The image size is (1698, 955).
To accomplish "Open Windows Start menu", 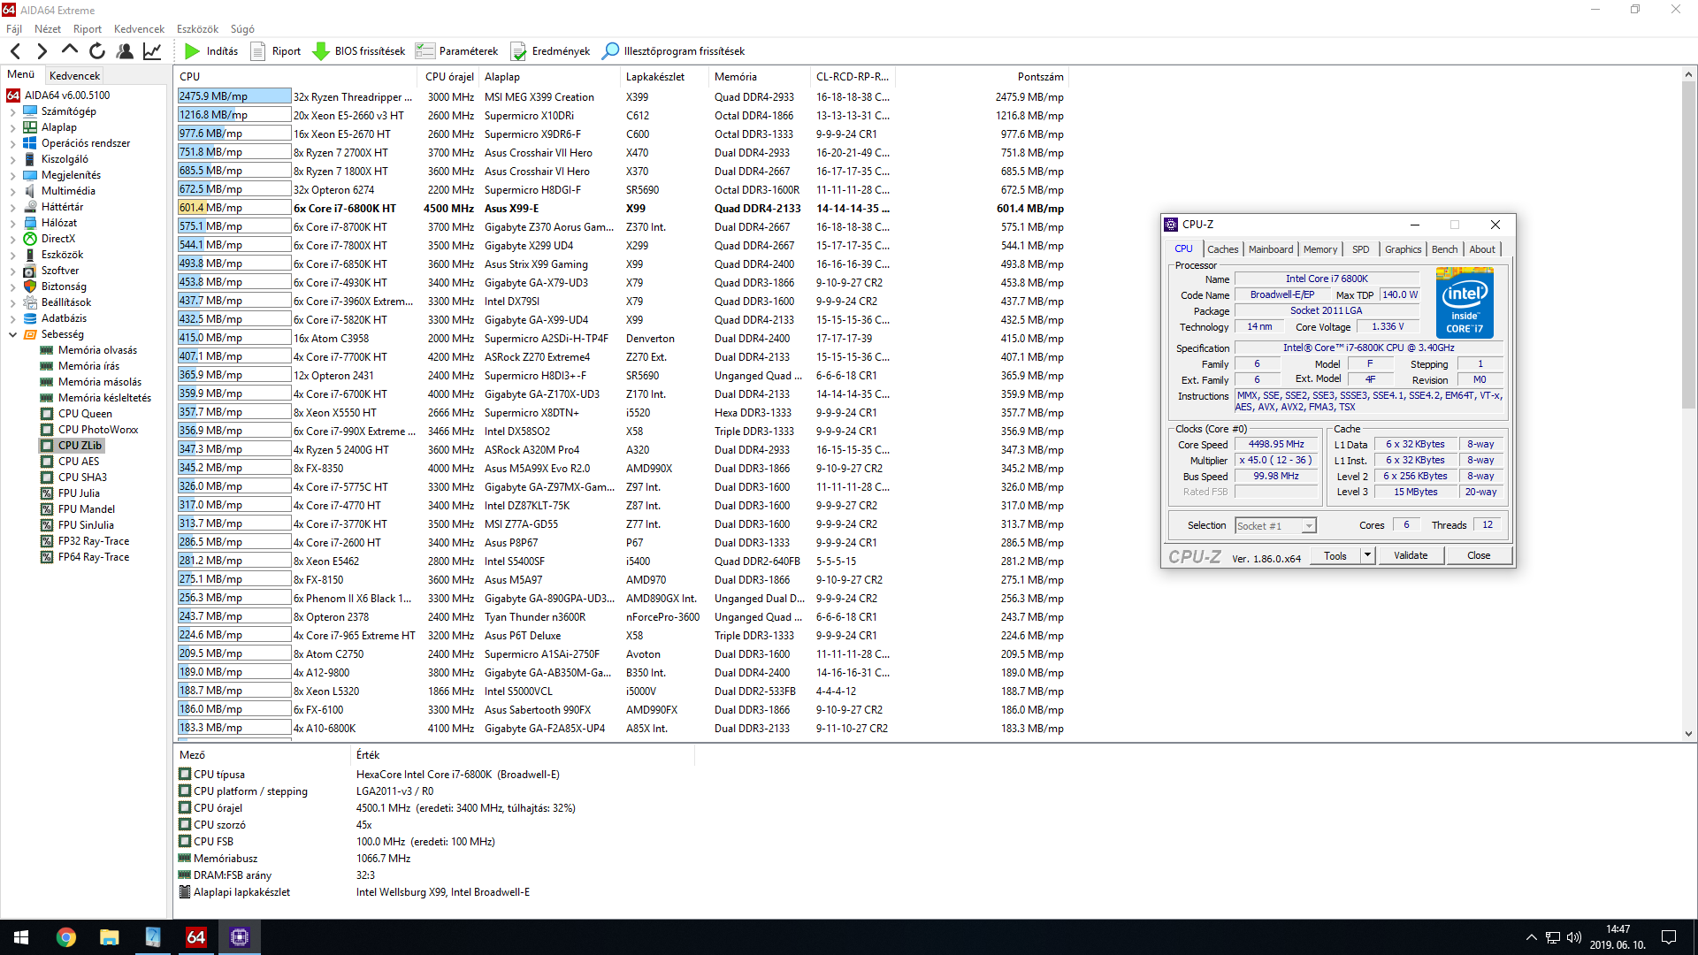I will pyautogui.click(x=21, y=937).
